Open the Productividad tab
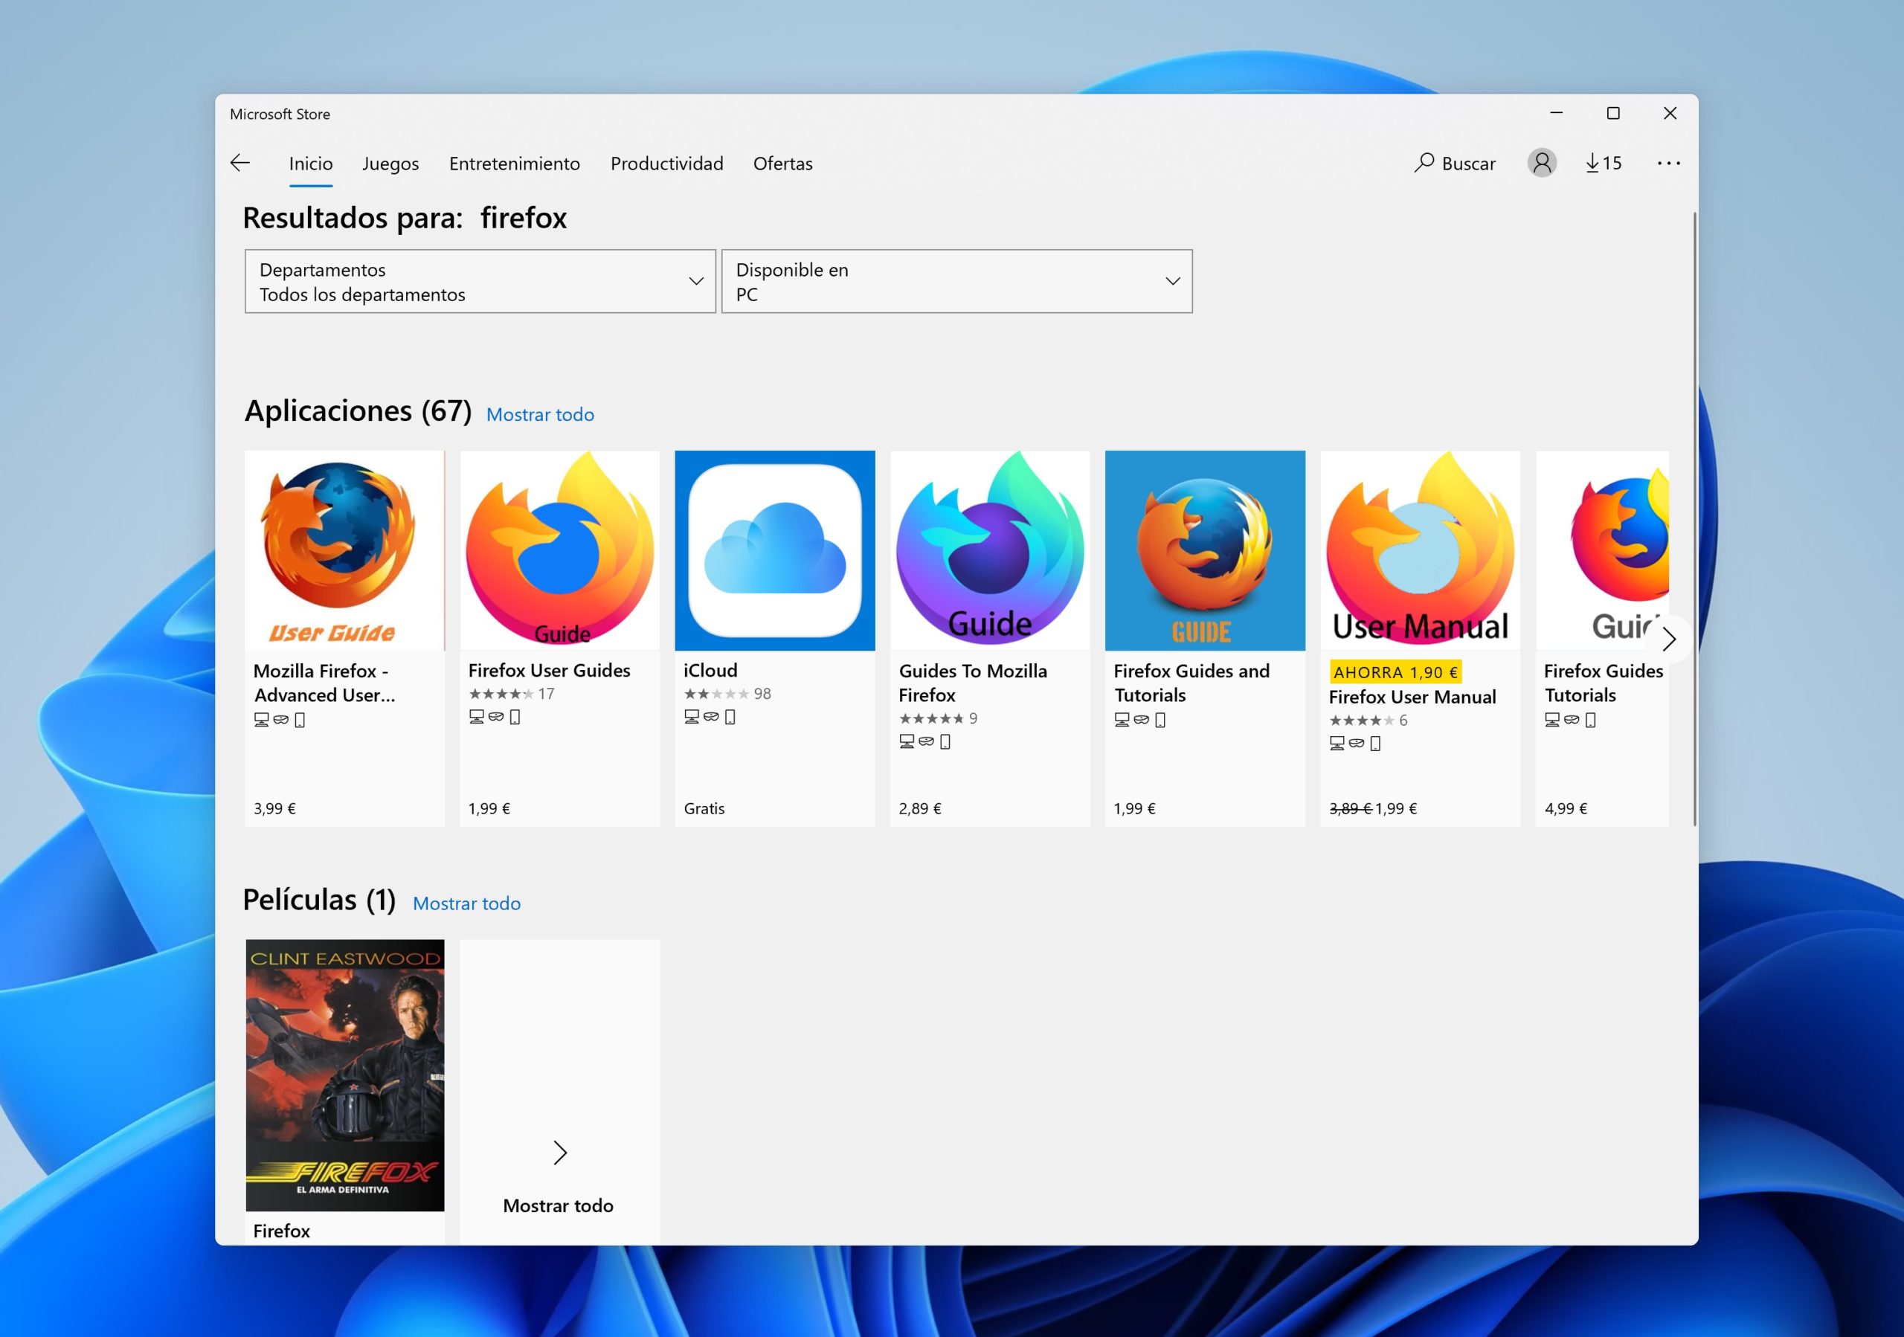1904x1337 pixels. coord(666,164)
